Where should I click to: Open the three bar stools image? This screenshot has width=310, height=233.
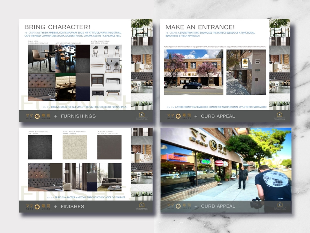(x=106, y=51)
